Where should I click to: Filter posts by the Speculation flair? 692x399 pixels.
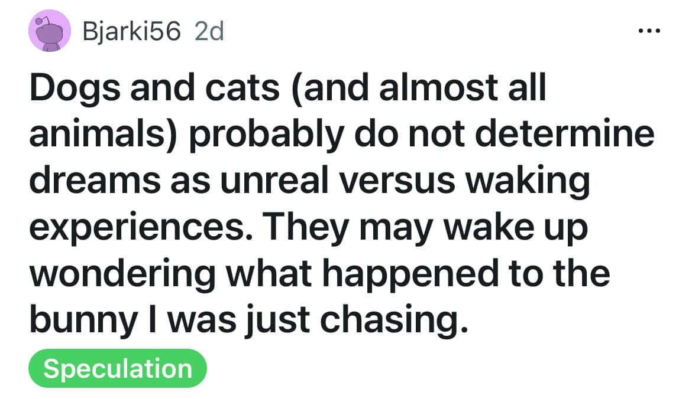117,368
